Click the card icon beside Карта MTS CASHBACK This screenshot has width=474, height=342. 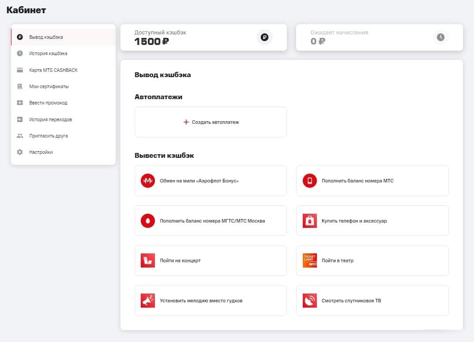pos(20,70)
